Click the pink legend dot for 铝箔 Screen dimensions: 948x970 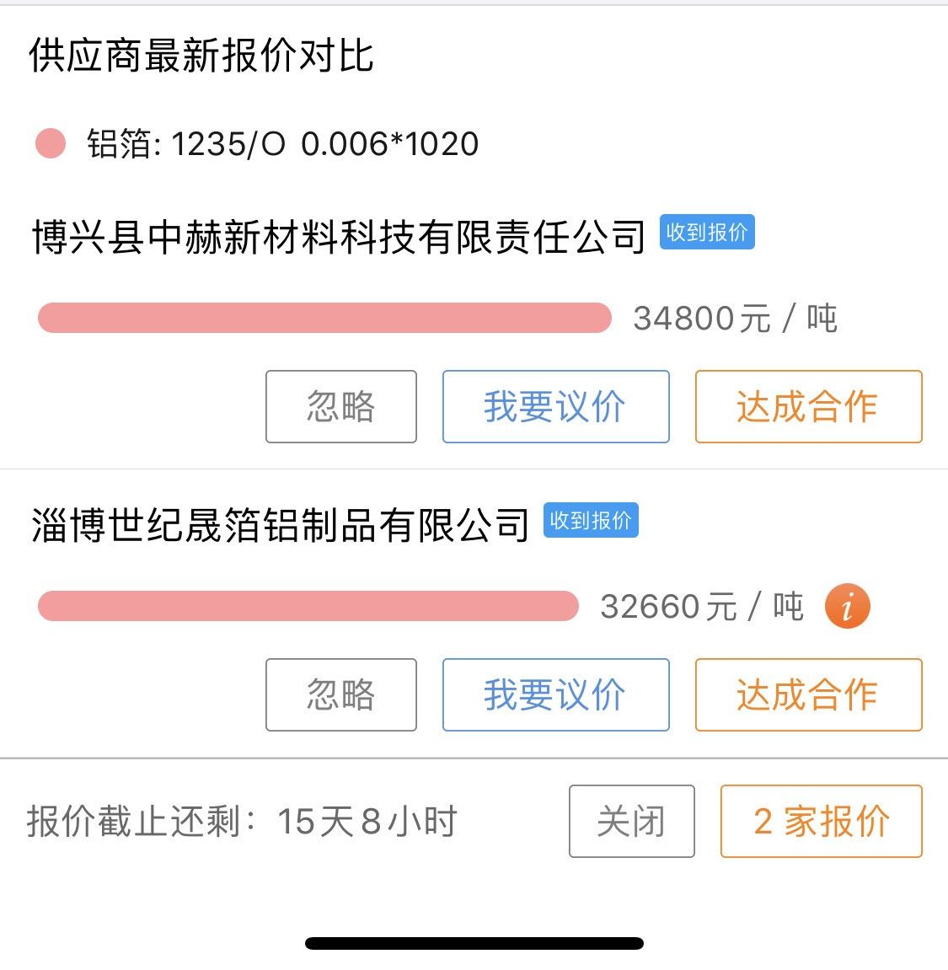(51, 143)
